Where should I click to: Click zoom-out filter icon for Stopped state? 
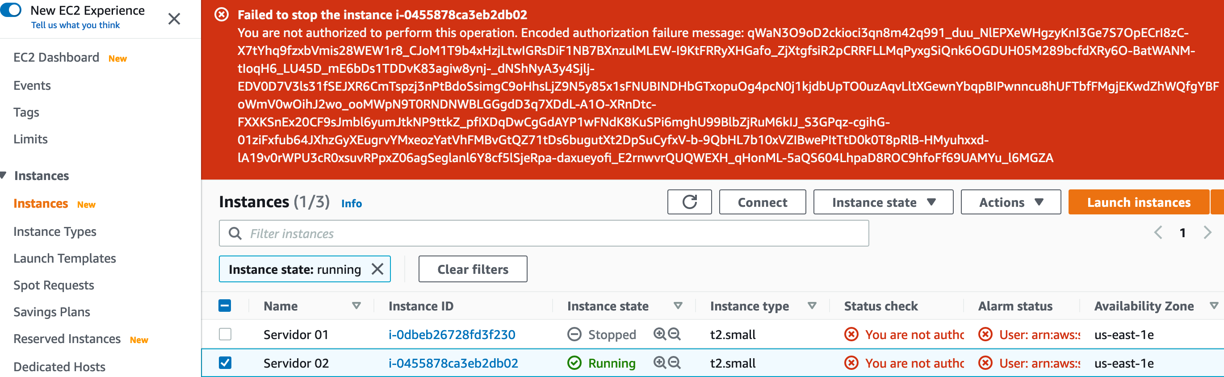pos(674,334)
